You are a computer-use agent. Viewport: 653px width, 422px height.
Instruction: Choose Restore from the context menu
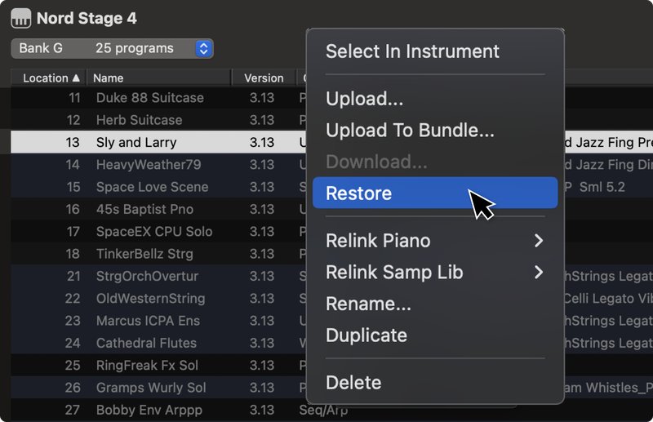(435, 193)
